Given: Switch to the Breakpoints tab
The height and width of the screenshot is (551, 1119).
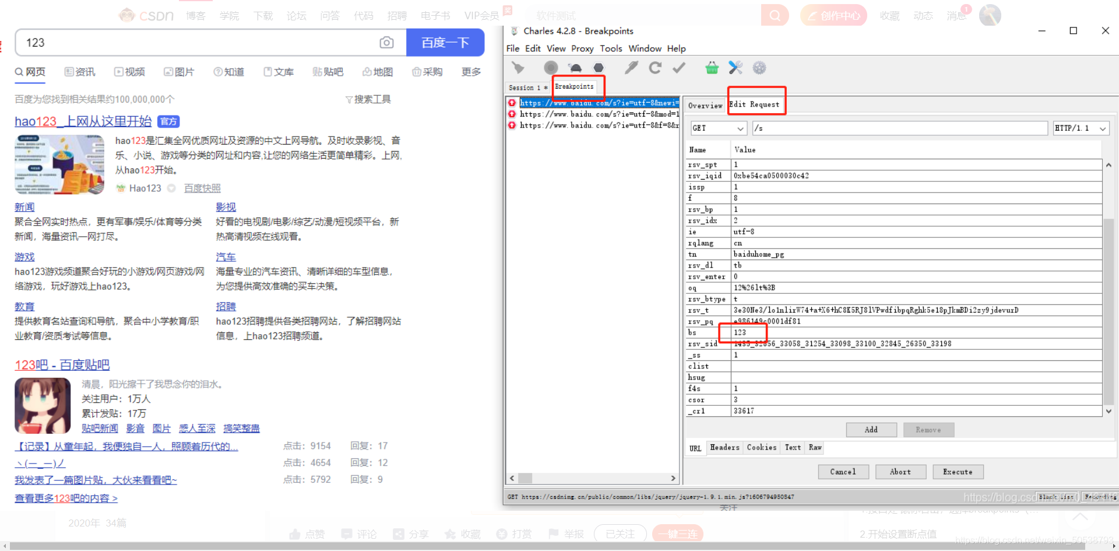Looking at the screenshot, I should coord(574,86).
